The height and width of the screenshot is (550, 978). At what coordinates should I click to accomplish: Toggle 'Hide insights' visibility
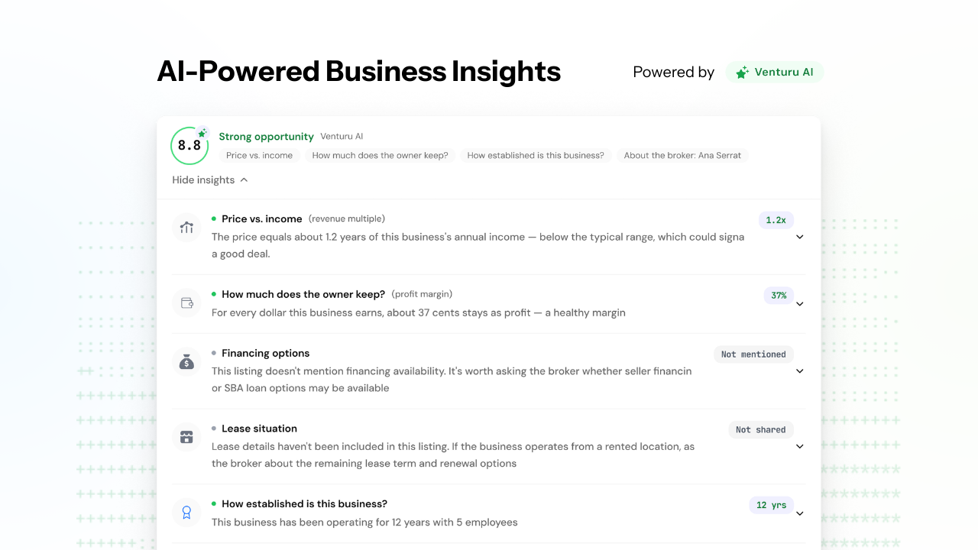click(x=204, y=180)
